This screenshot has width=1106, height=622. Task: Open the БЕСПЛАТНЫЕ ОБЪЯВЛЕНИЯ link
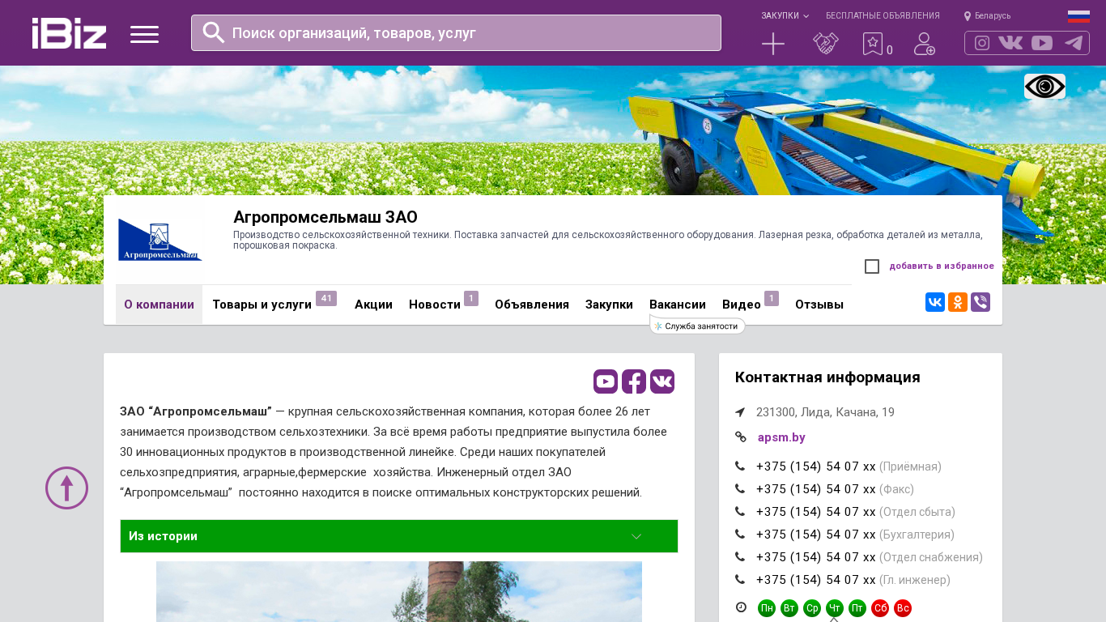point(883,16)
